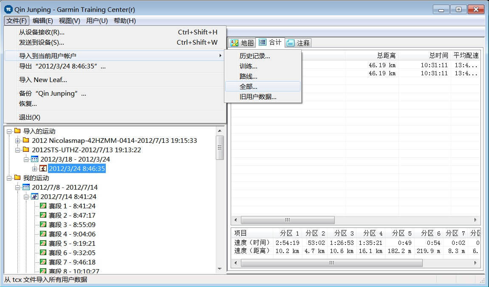
Task: Click the zones table scroll right arrow
Action: (475, 263)
